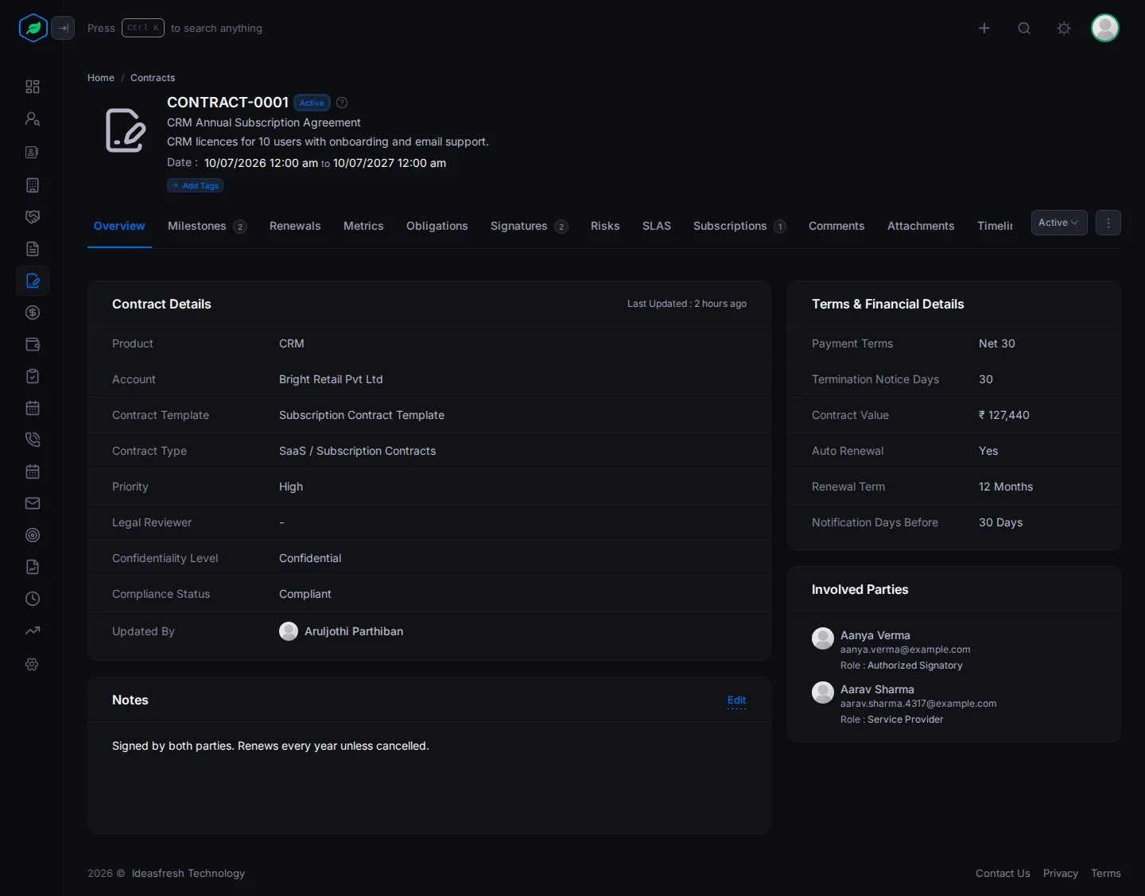
Task: Click Aanya Verma's avatar in Involved Parties
Action: pyautogui.click(x=823, y=638)
